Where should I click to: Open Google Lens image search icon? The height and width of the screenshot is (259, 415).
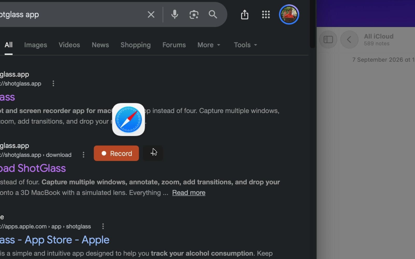(194, 15)
